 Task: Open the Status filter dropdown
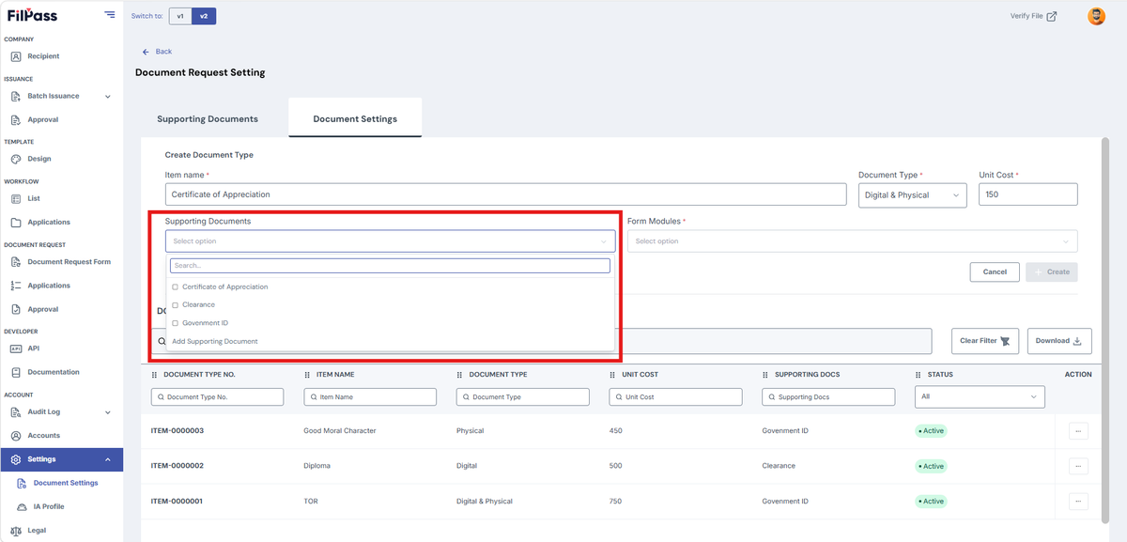(x=980, y=397)
